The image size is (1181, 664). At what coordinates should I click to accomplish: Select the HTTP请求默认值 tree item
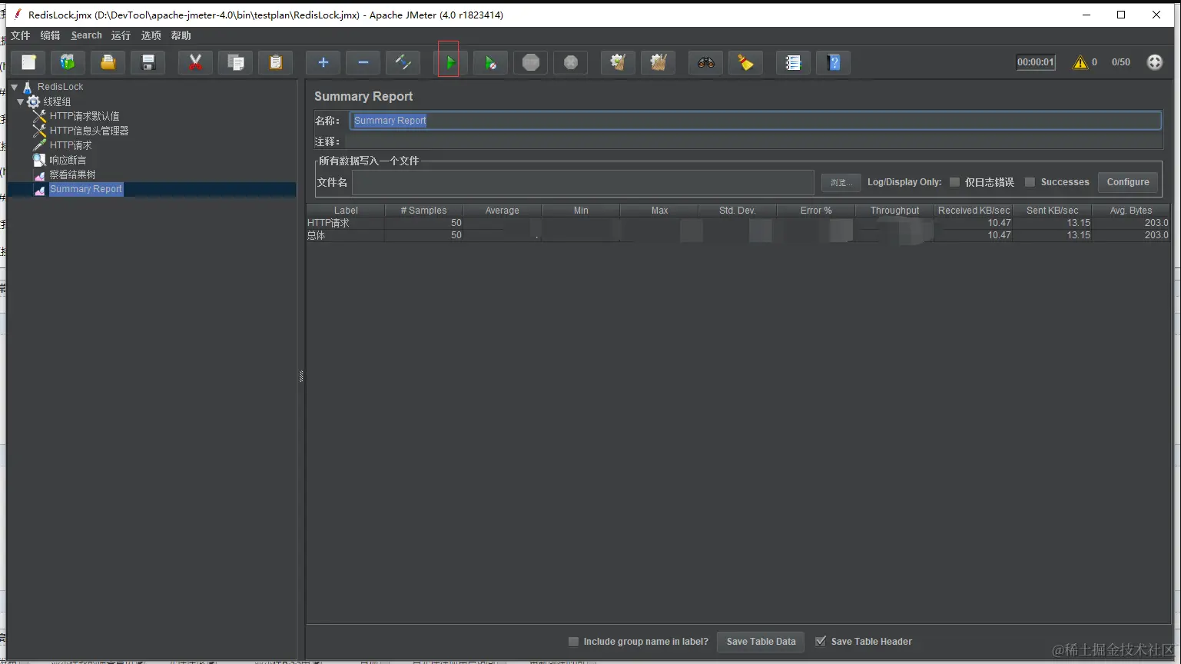point(85,116)
